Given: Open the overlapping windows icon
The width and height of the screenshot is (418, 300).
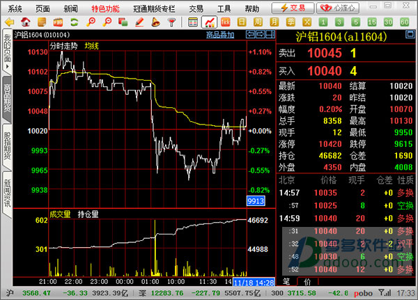Looking at the screenshot, I should [123, 22].
